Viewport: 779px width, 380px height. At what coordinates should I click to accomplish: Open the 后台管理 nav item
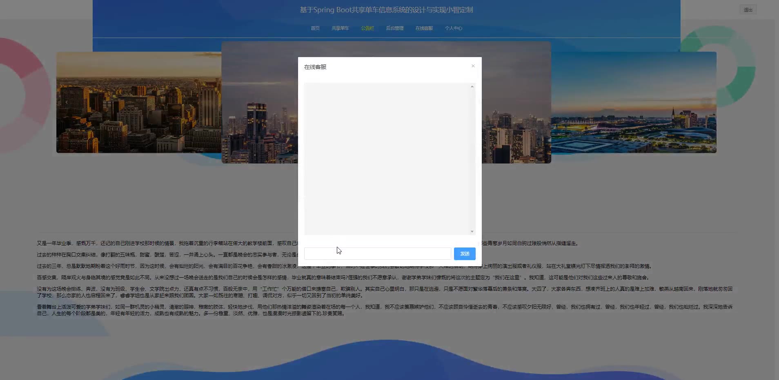click(x=394, y=28)
